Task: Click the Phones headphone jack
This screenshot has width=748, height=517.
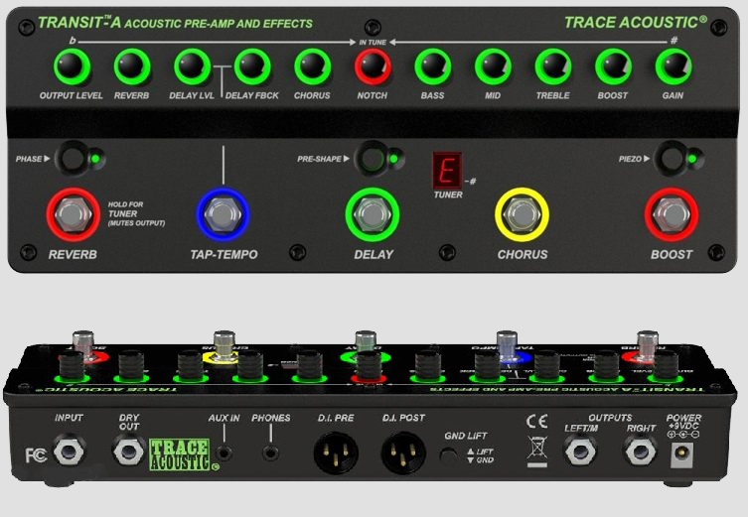Action: pyautogui.click(x=270, y=453)
